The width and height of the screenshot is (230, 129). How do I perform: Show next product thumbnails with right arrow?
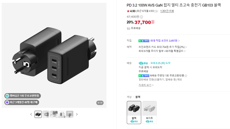click(77, 114)
